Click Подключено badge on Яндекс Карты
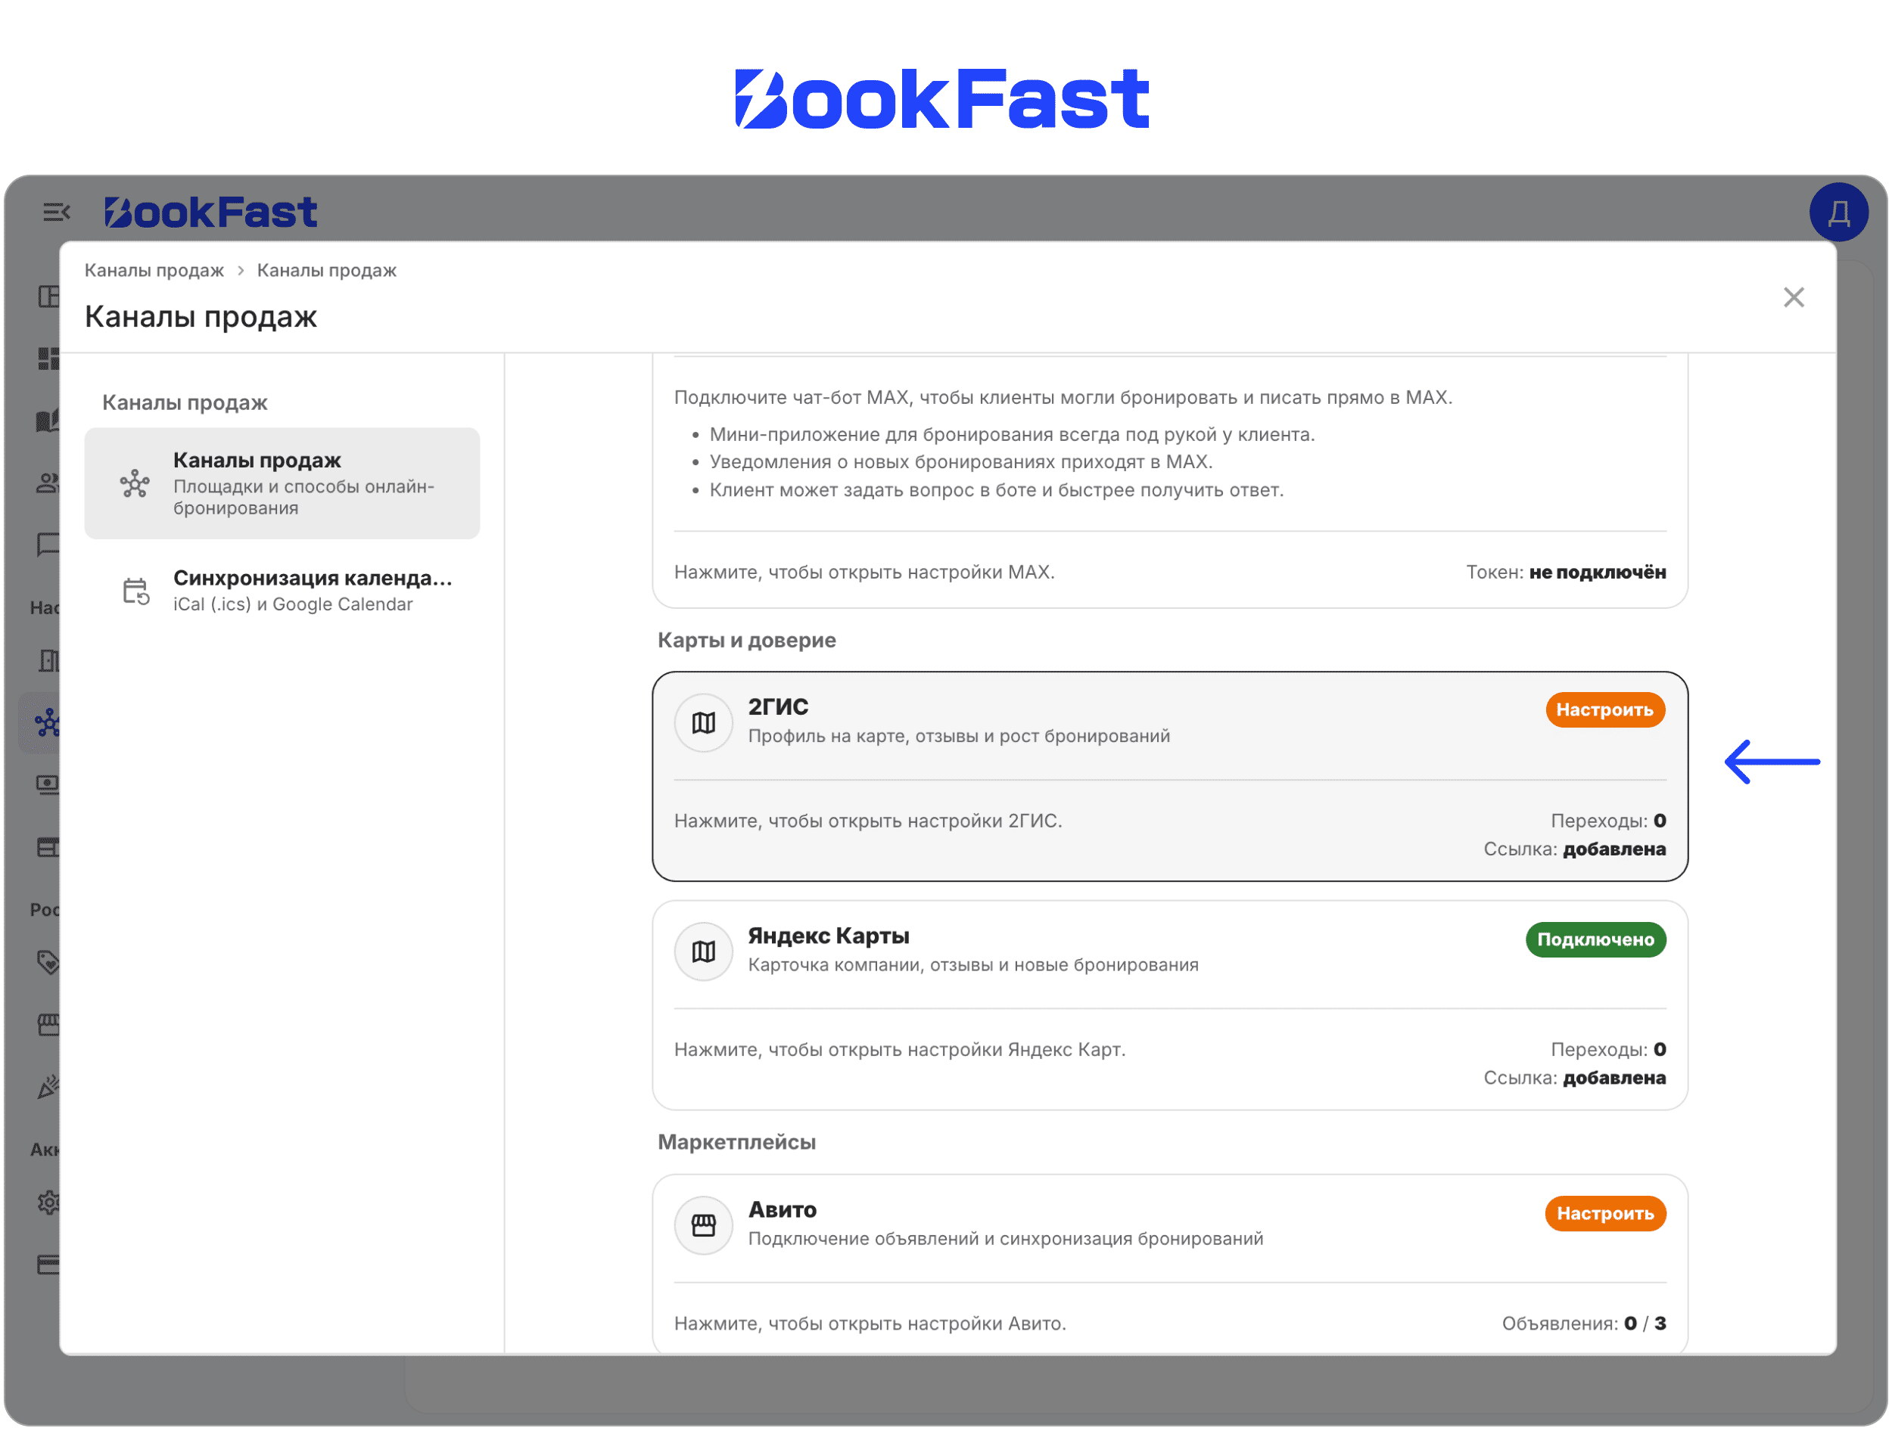Viewport: 1892px width, 1431px height. 1595,940
